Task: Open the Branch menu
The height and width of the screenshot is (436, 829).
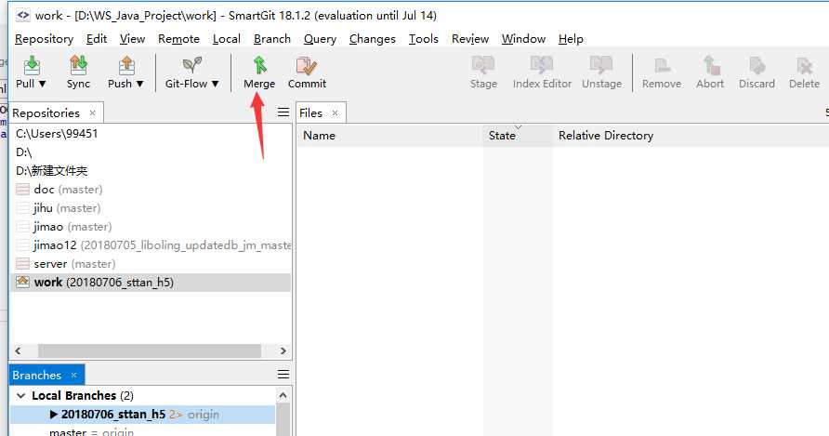Action: coord(272,39)
